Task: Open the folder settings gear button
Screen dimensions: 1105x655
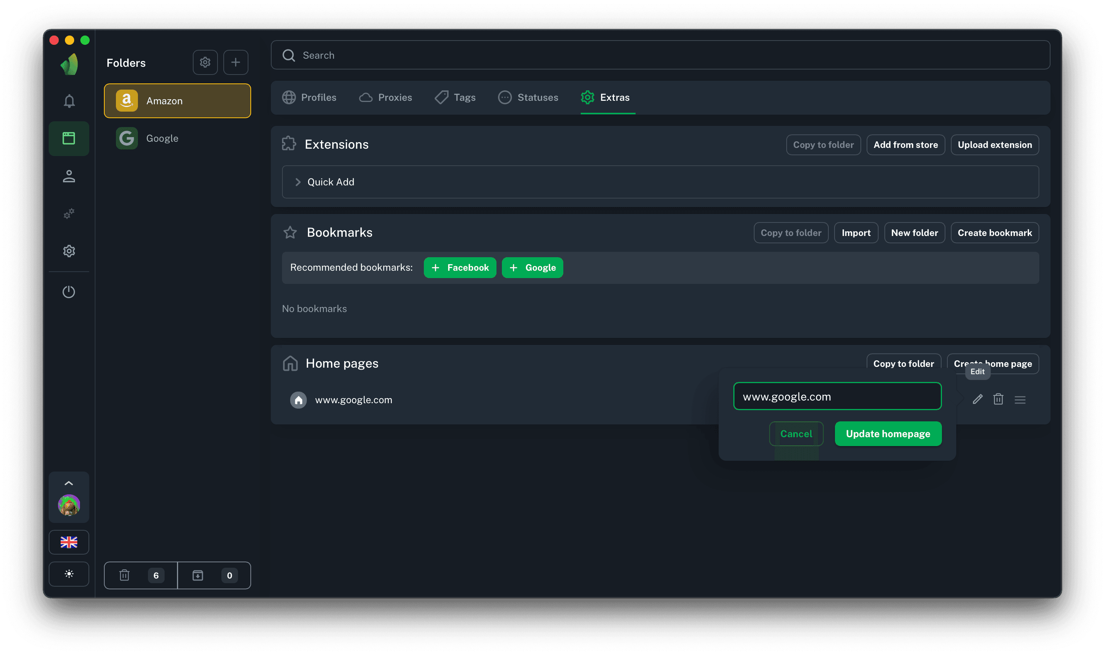Action: 205,62
